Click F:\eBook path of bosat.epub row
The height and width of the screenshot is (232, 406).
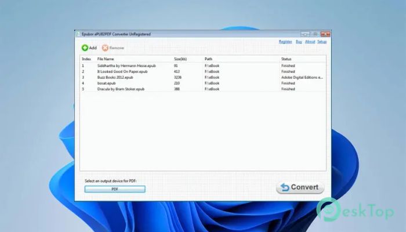tap(212, 83)
